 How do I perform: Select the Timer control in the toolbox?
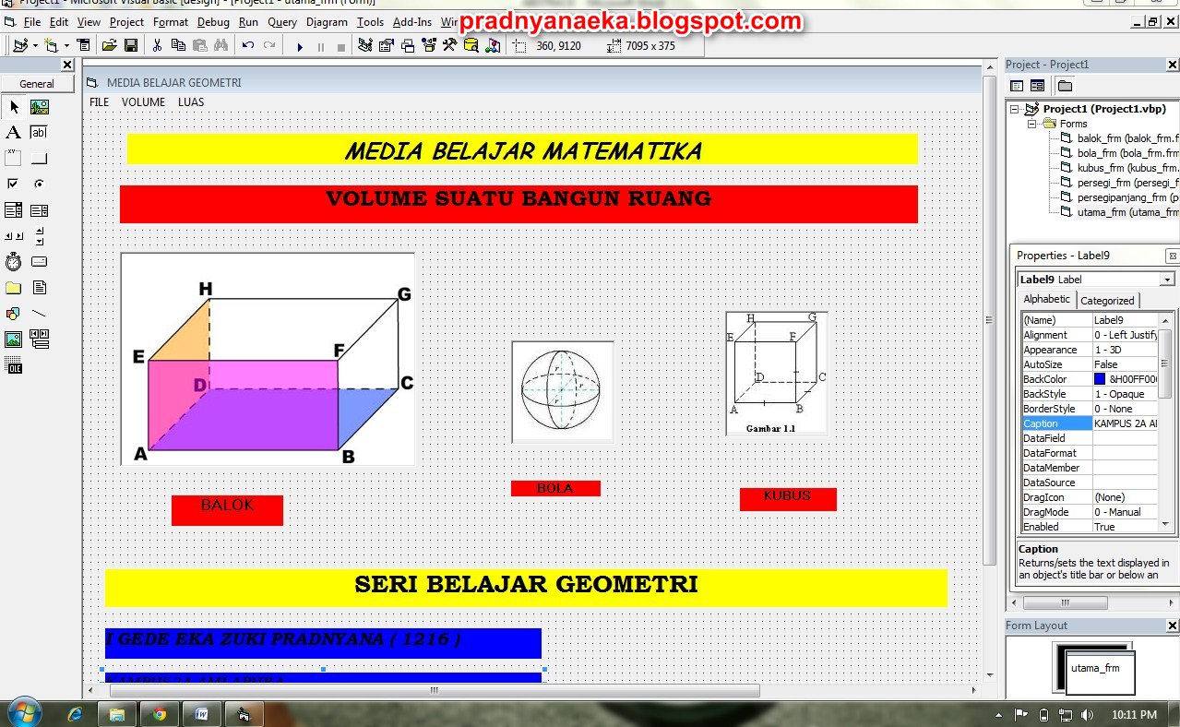tap(12, 263)
